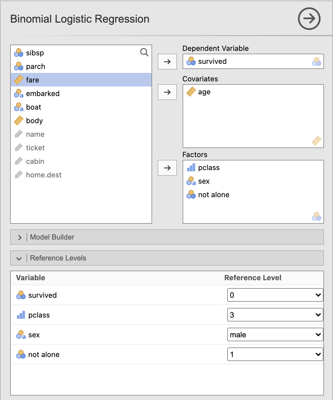Viewport: 333px width, 400px height.
Task: Click arrow button next to Covariates box
Action: [167, 92]
